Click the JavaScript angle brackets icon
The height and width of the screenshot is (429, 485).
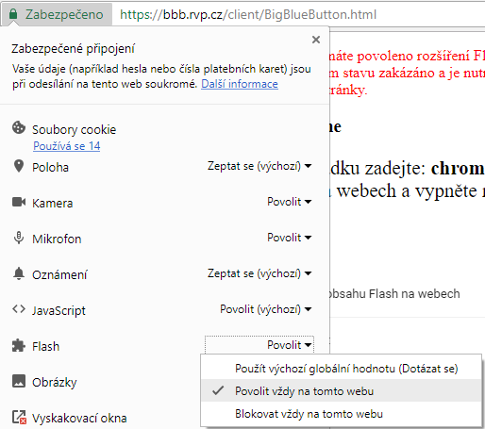(x=19, y=309)
